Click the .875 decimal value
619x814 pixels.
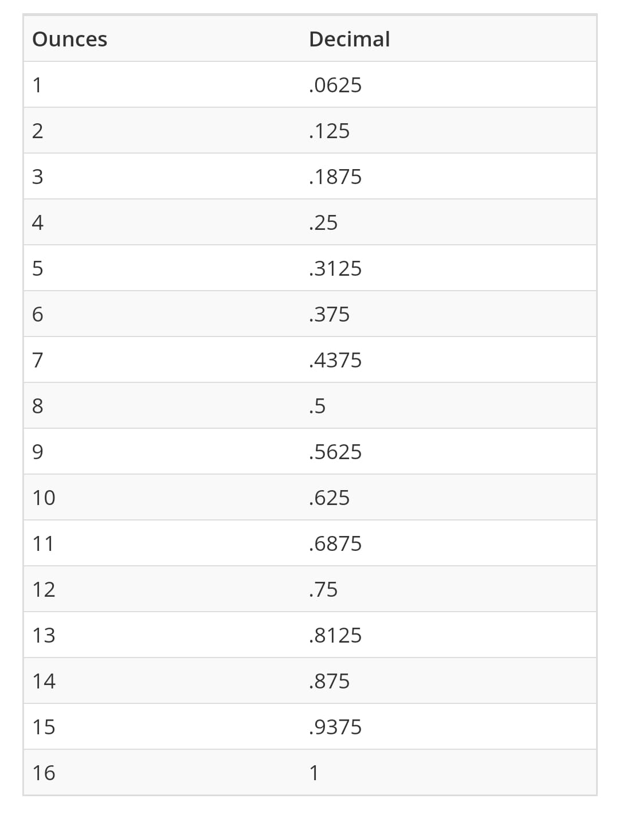click(329, 681)
